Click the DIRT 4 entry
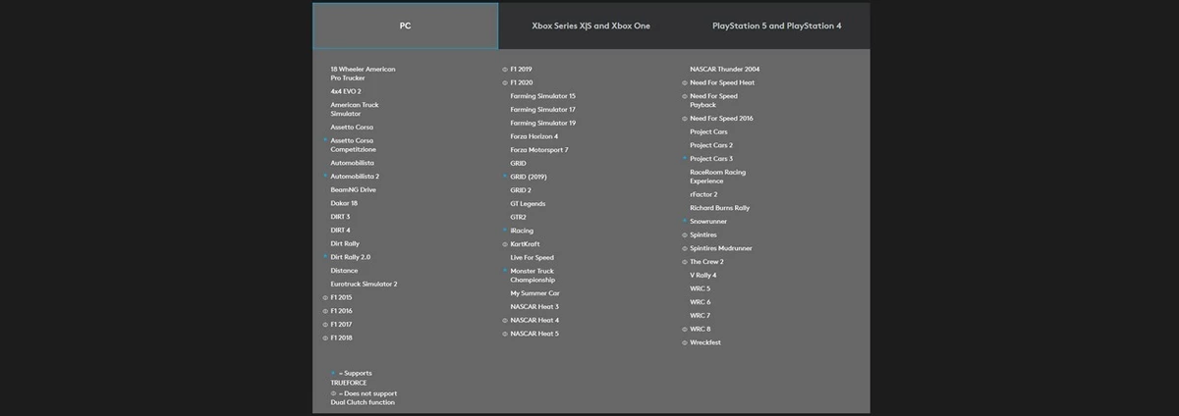 340,230
